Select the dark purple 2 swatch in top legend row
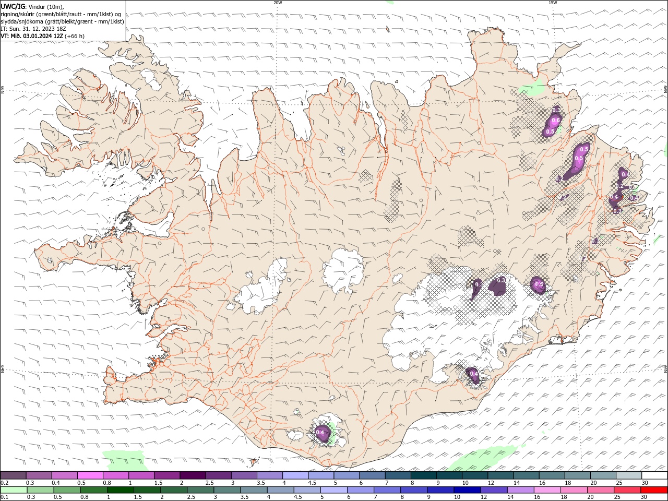This screenshot has width=668, height=501. (x=192, y=475)
